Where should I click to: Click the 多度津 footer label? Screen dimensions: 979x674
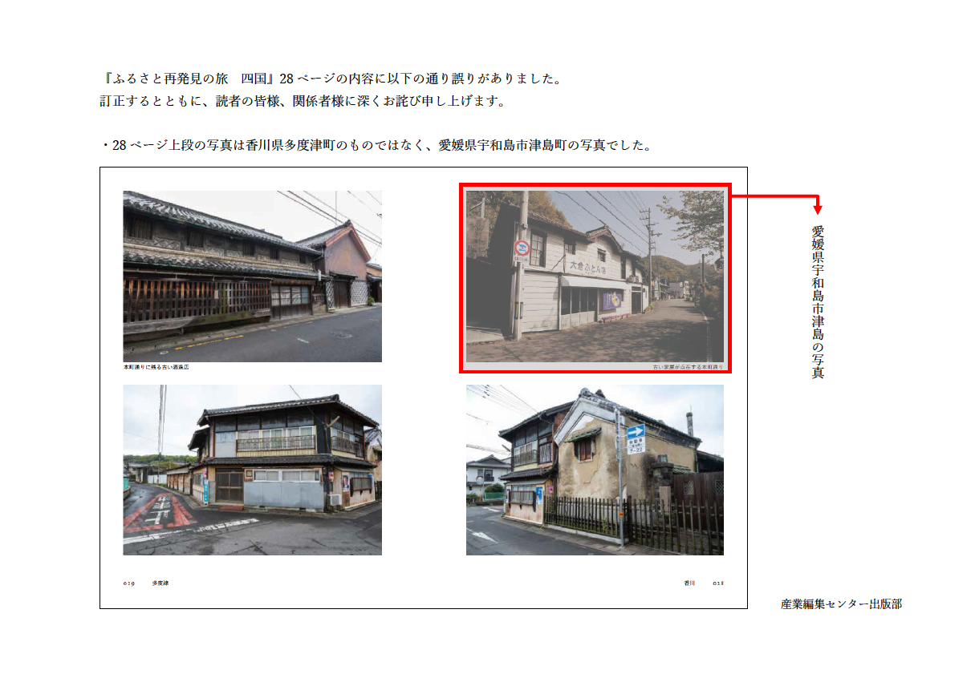pyautogui.click(x=160, y=583)
